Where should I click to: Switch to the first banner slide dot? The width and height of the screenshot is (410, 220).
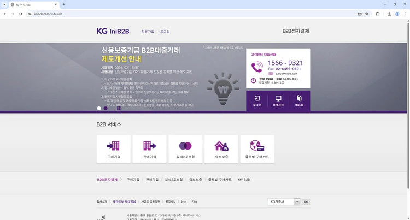99,108
